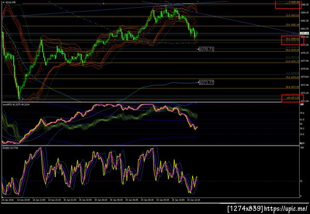310x214 pixels.
Task: Click the 88.6 Fibonacci level label
Action: tap(292, 87)
